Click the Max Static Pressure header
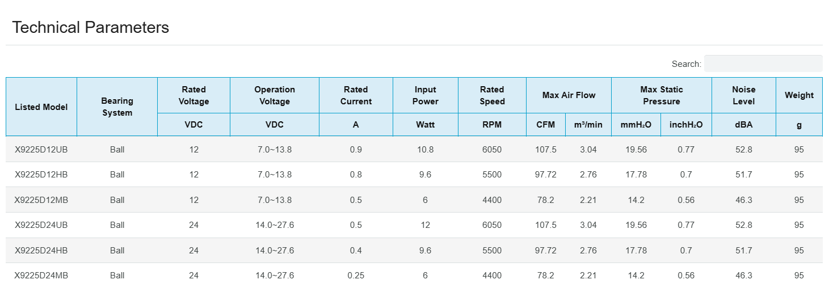Image resolution: width=829 pixels, height=288 pixels. [x=661, y=95]
